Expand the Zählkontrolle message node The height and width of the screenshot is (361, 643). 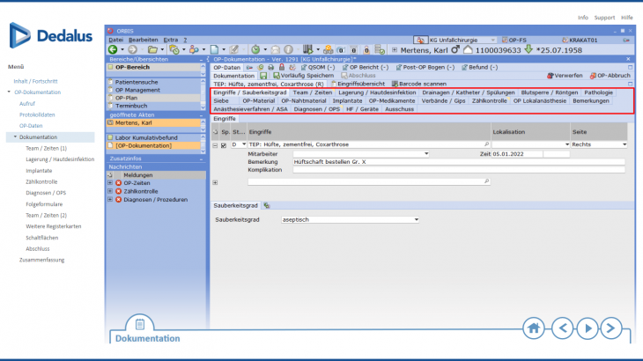coord(109,190)
